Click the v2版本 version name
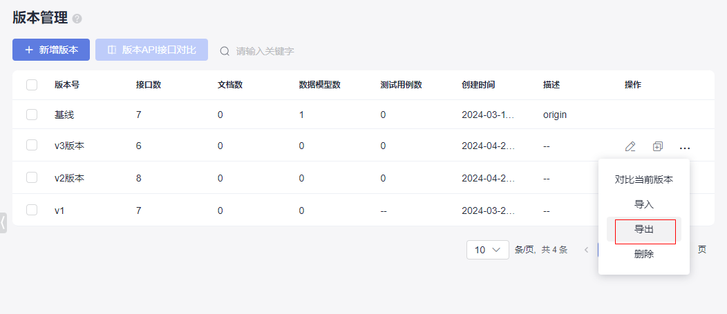 point(70,178)
